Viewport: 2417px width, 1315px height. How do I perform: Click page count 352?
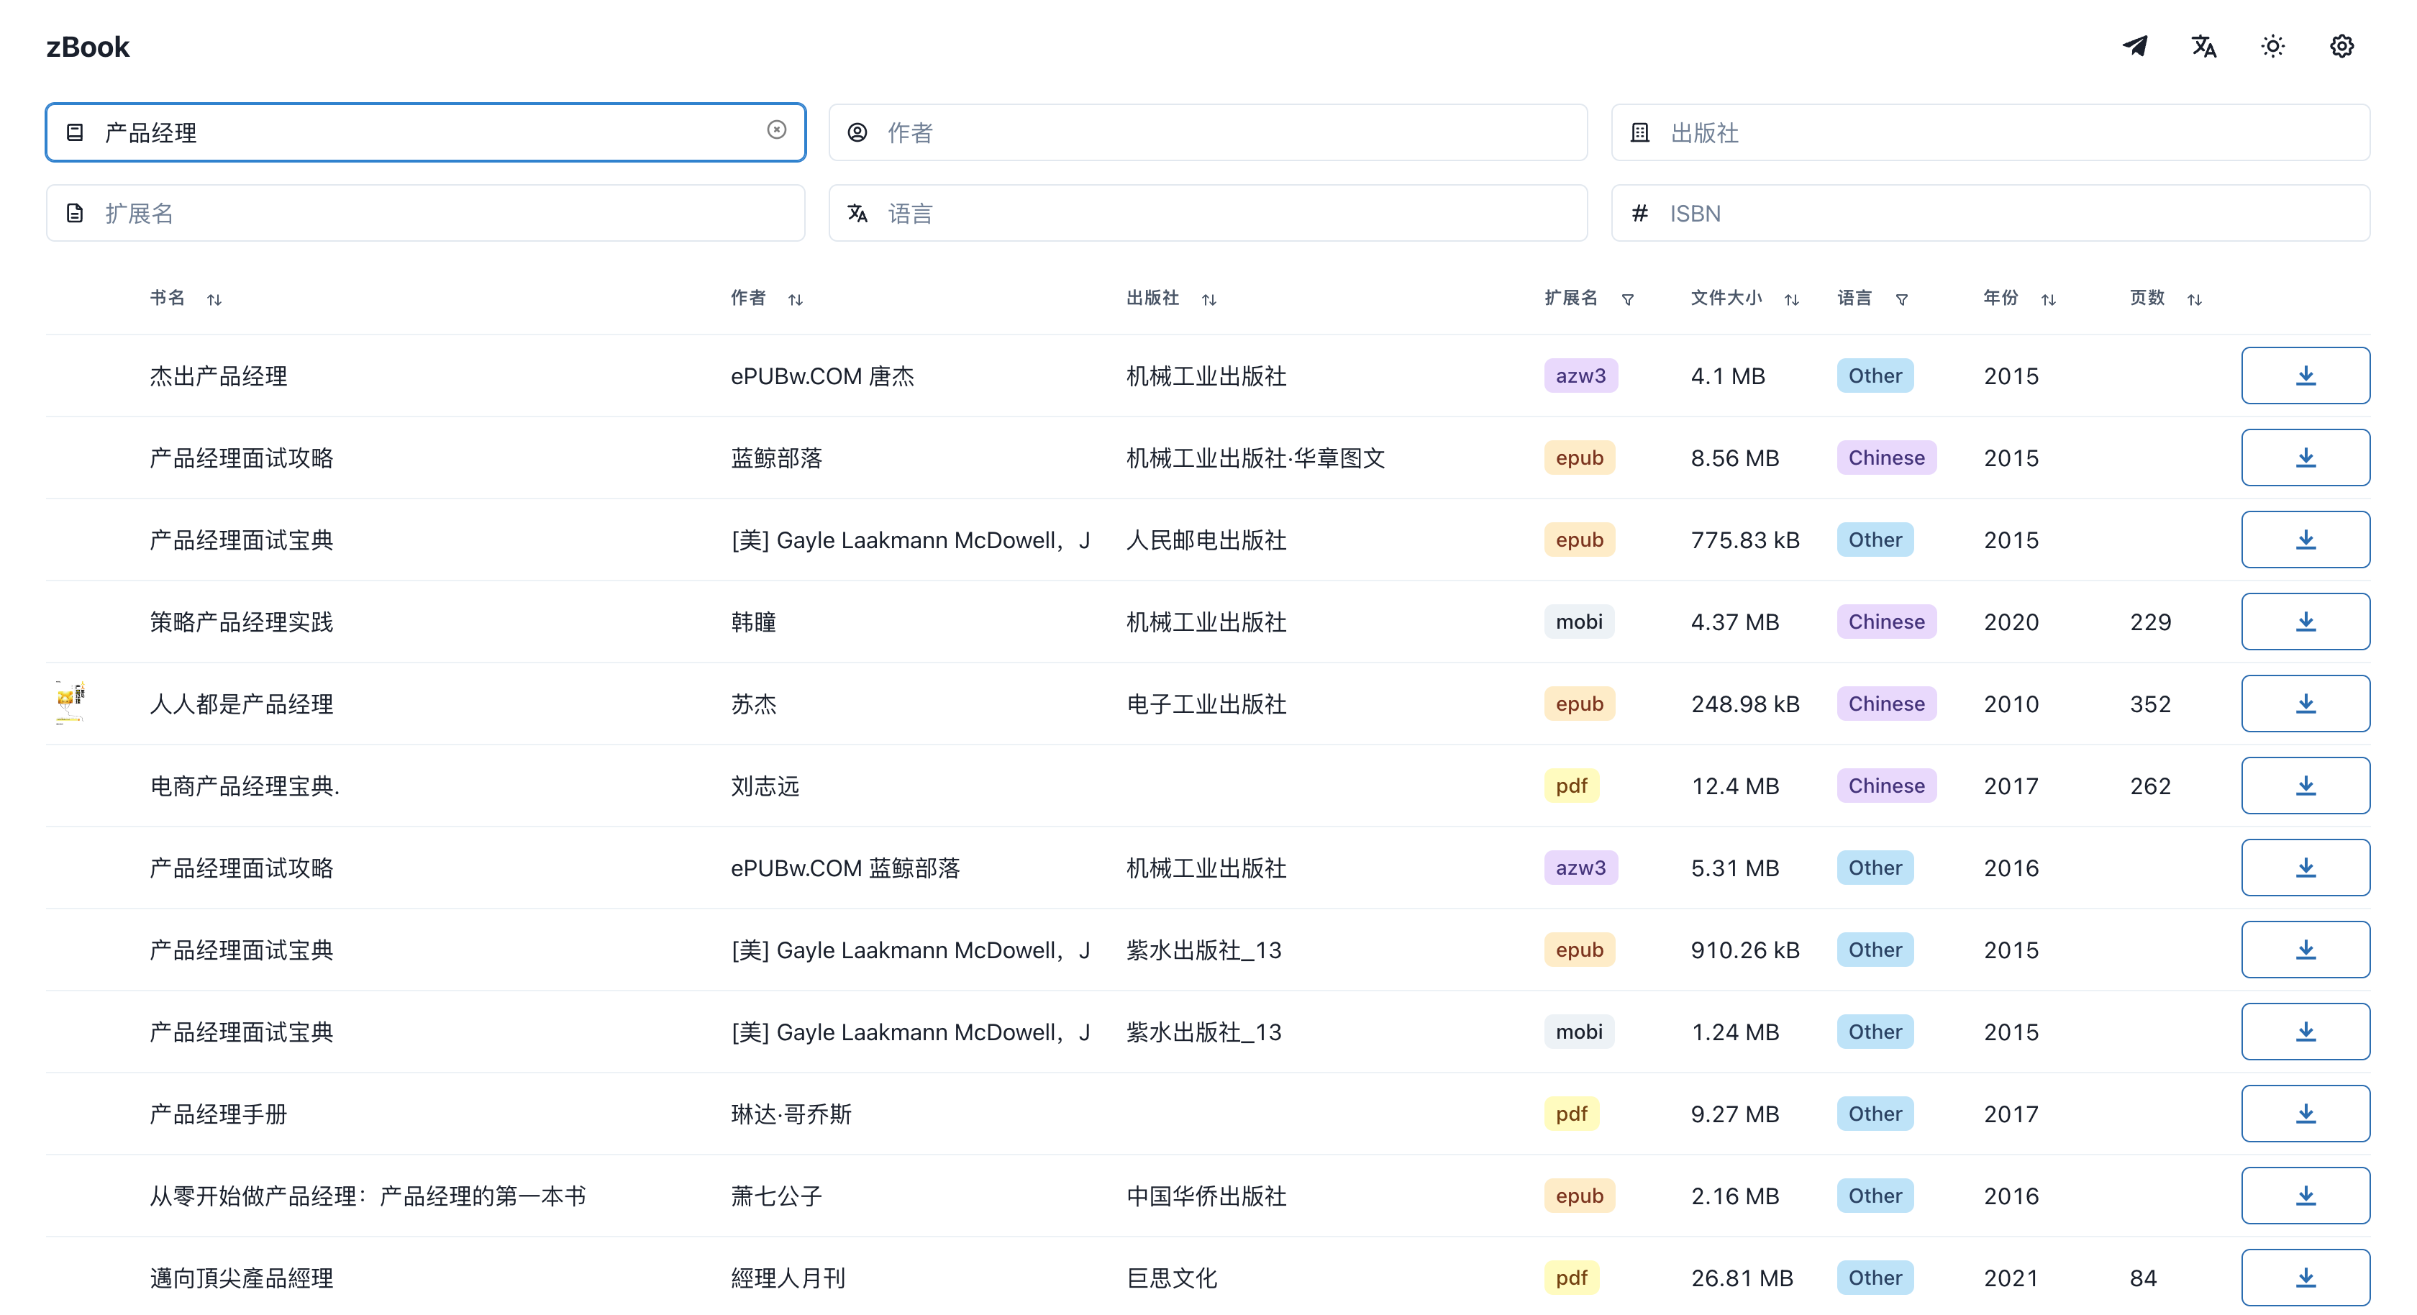tap(2149, 704)
